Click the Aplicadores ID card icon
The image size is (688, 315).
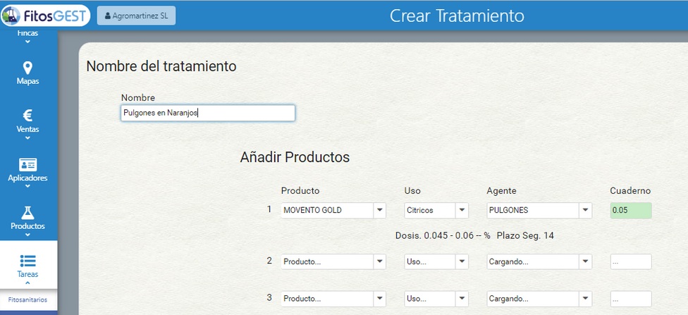point(27,164)
